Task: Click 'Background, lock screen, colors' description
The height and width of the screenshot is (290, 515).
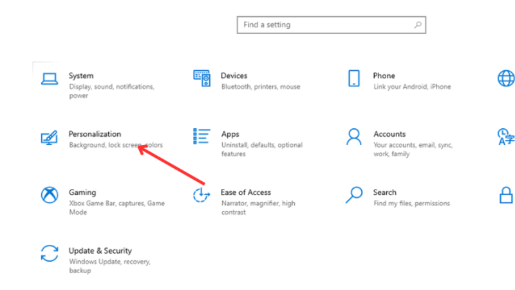Action: click(116, 145)
